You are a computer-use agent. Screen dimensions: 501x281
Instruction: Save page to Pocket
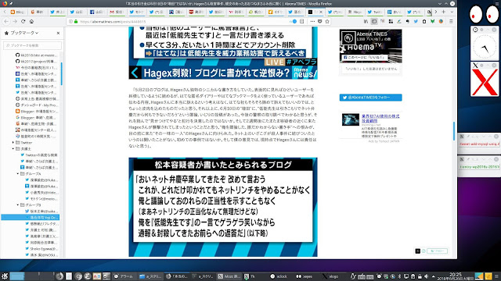[320, 21]
